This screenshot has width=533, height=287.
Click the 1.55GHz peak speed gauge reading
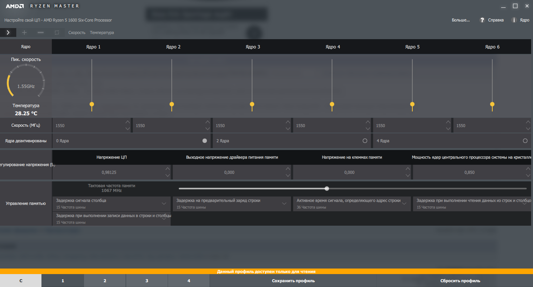coord(26,86)
